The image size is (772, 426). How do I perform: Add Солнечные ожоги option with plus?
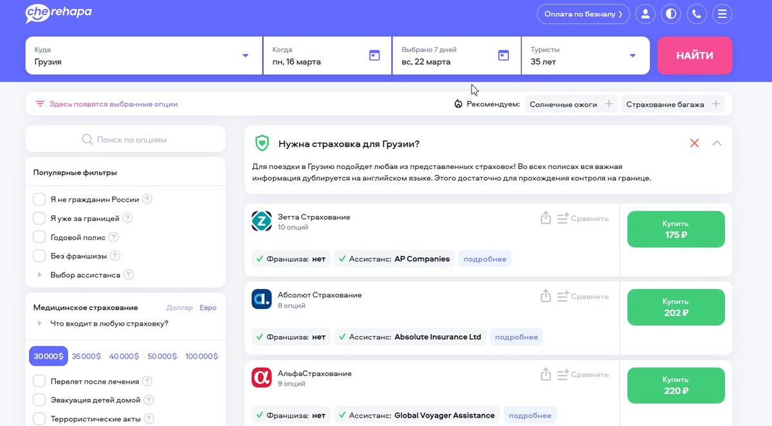pyautogui.click(x=609, y=104)
